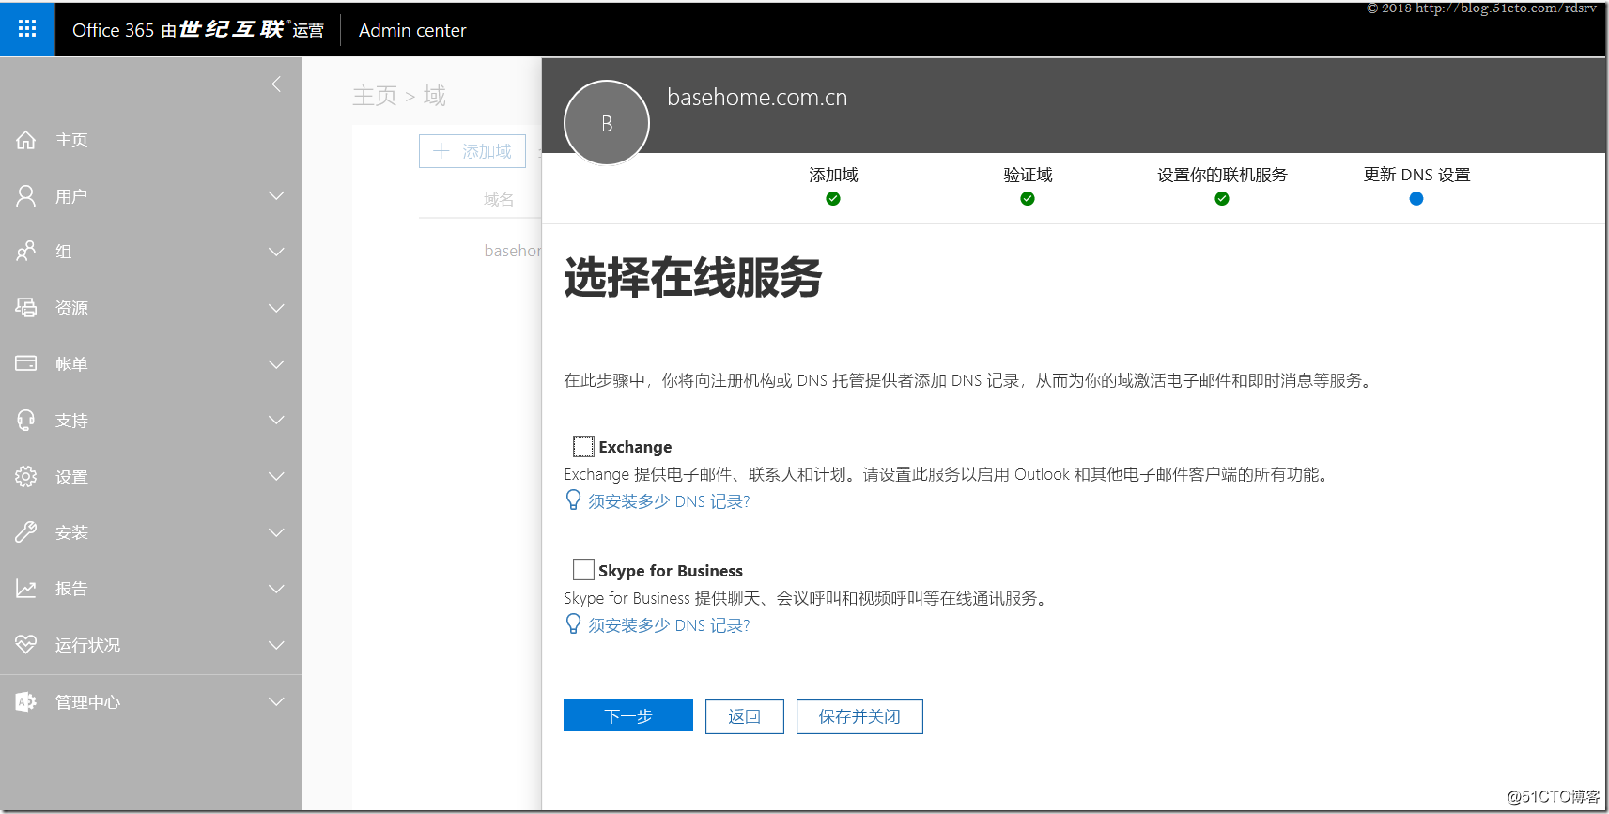Click the Reports chart icon
Image resolution: width=1609 pixels, height=814 pixels.
[26, 589]
